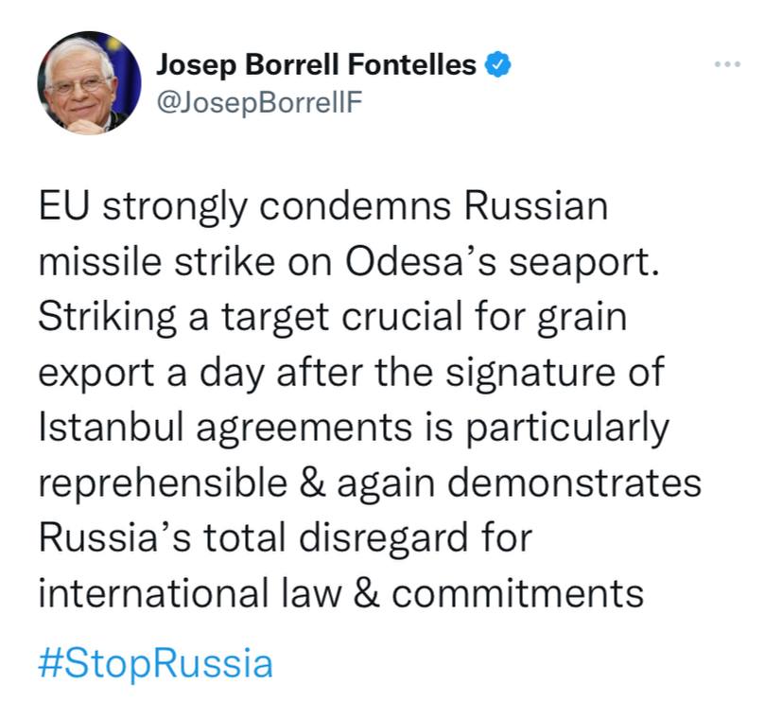Image resolution: width=782 pixels, height=720 pixels.
Task: Click the line "Istanbul agreements is particularly"
Action: 354,428
